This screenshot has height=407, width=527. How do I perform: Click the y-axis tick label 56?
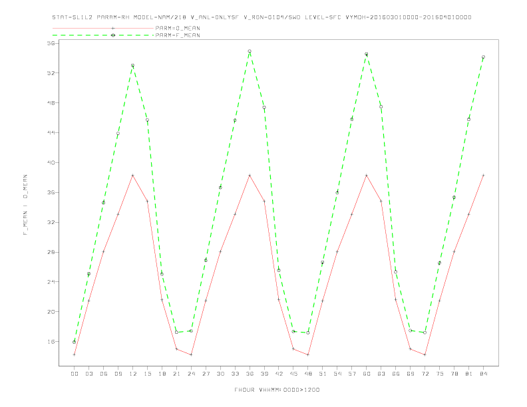tap(51, 43)
